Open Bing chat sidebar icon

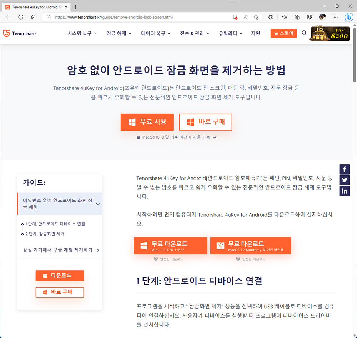click(348, 17)
